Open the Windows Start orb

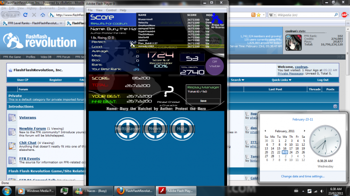[7, 191]
